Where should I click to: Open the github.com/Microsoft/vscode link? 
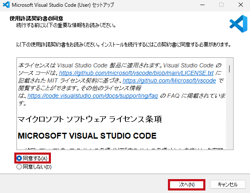(x=169, y=80)
